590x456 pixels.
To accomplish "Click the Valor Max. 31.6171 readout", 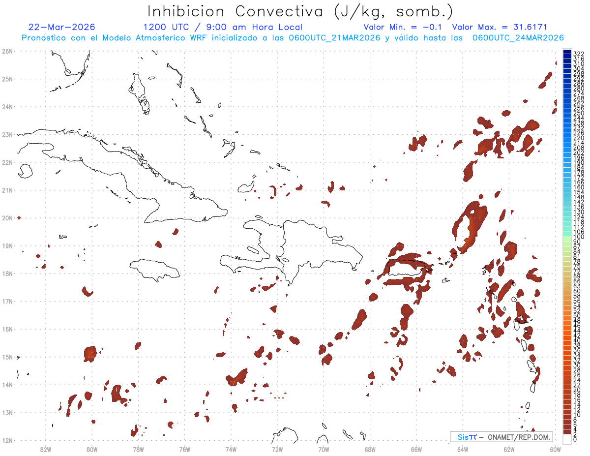I will coord(500,27).
